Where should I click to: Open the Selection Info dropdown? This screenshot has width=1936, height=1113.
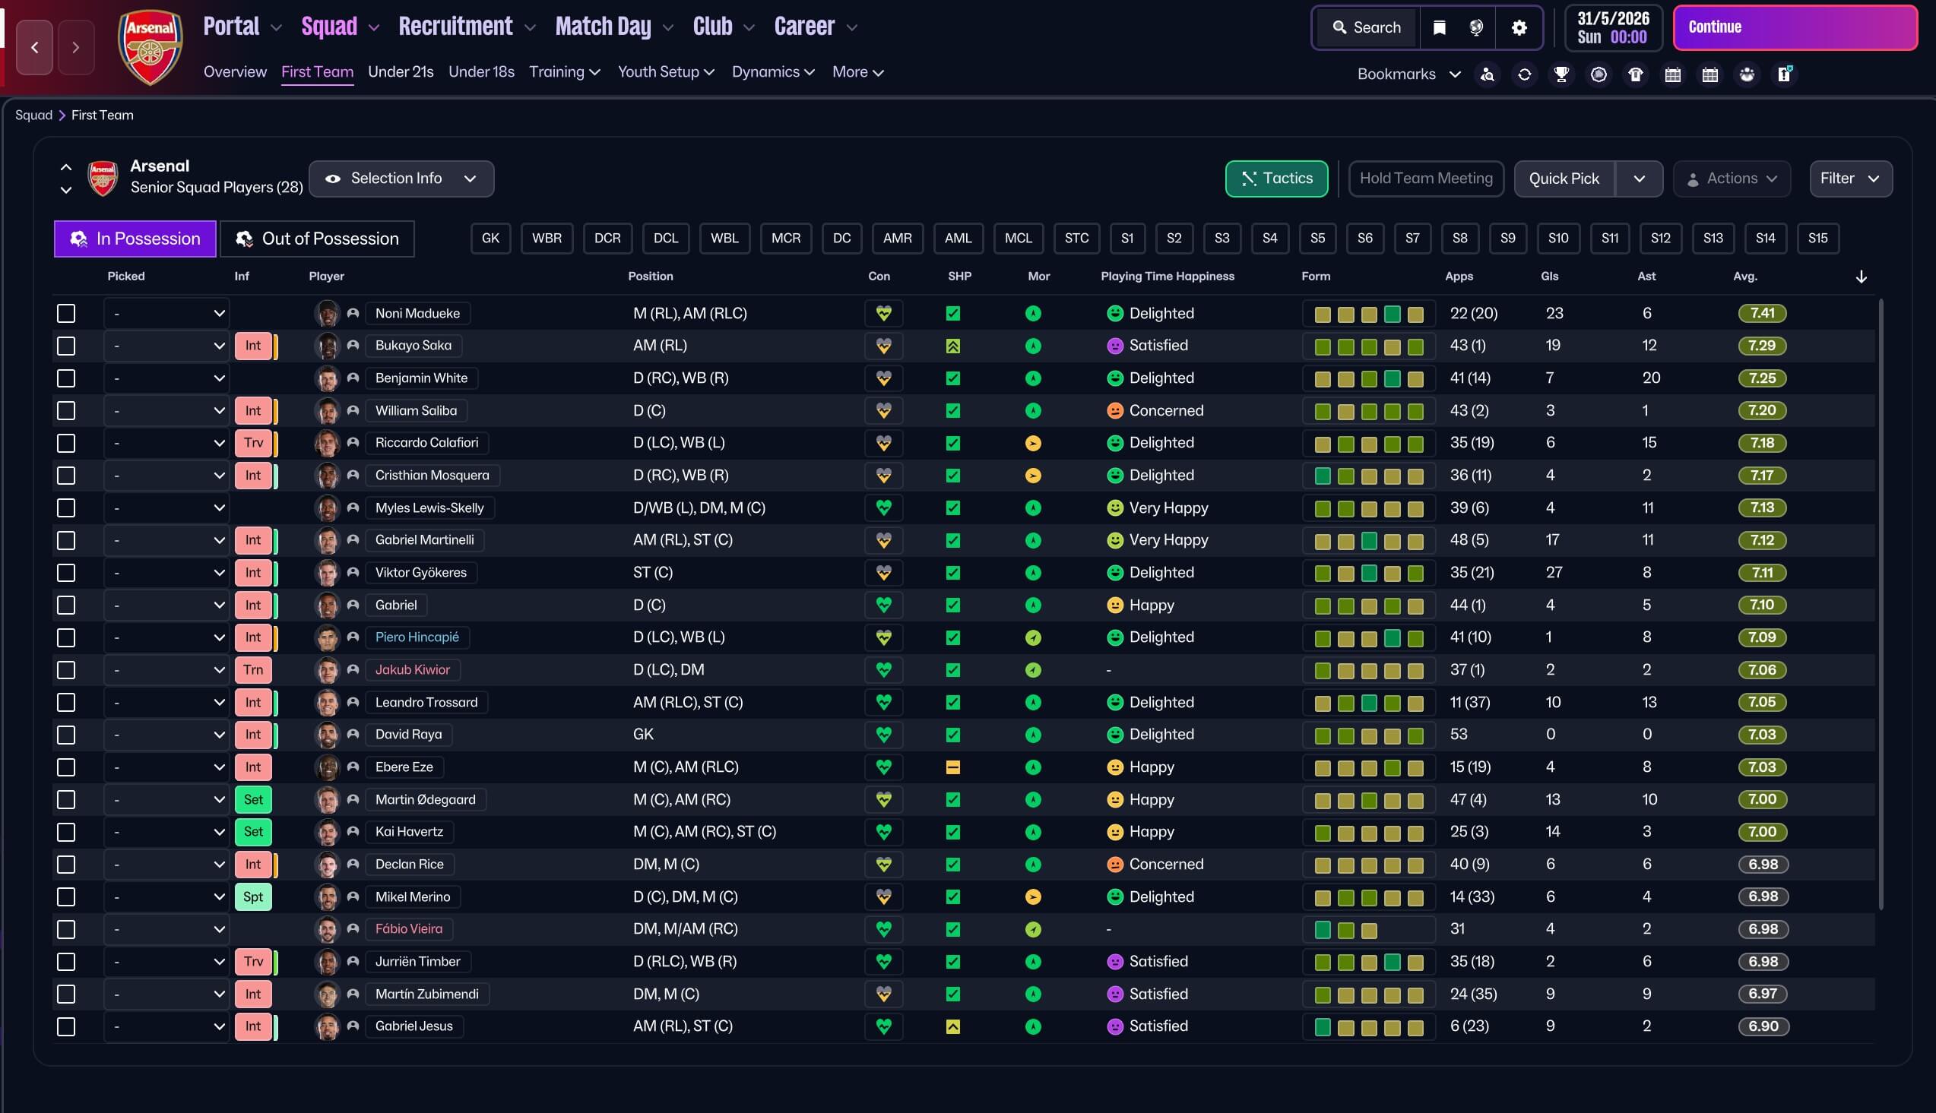point(401,178)
